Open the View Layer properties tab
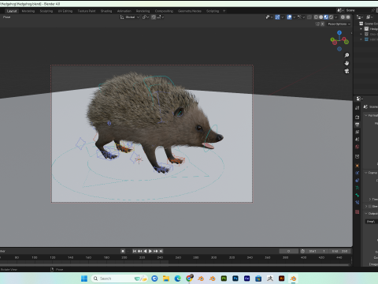378x284 pixels. (357, 132)
